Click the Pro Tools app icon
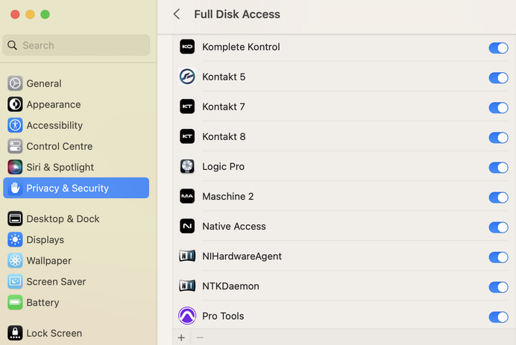Image resolution: width=516 pixels, height=345 pixels. click(187, 316)
